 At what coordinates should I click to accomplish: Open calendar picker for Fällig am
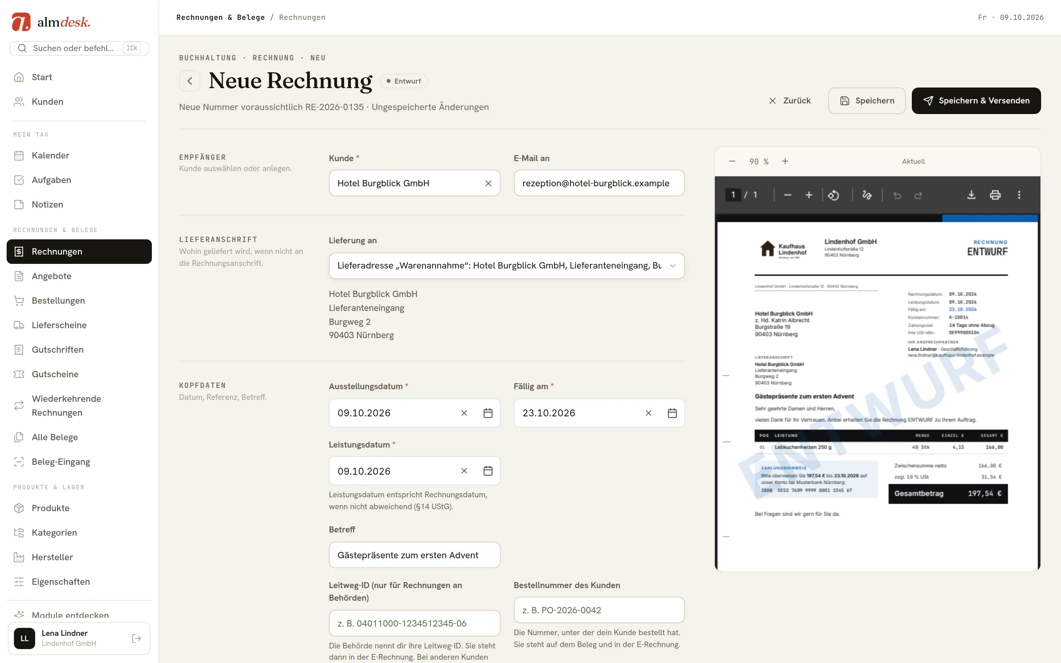point(672,413)
